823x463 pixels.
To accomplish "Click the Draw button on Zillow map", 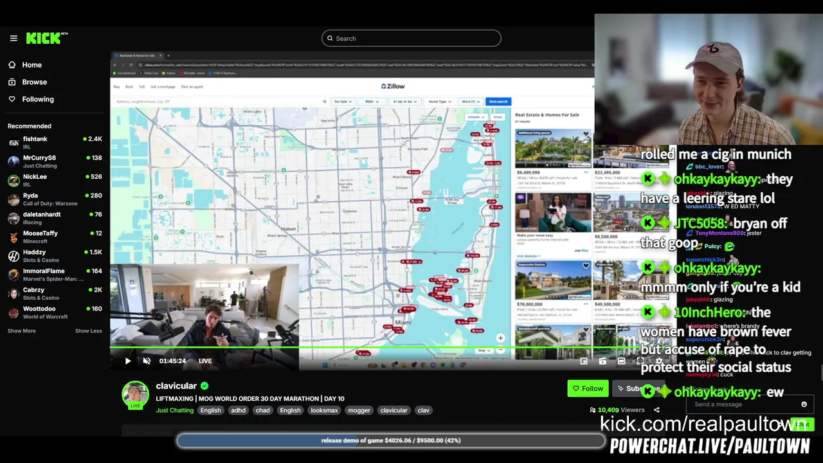I will pos(496,117).
